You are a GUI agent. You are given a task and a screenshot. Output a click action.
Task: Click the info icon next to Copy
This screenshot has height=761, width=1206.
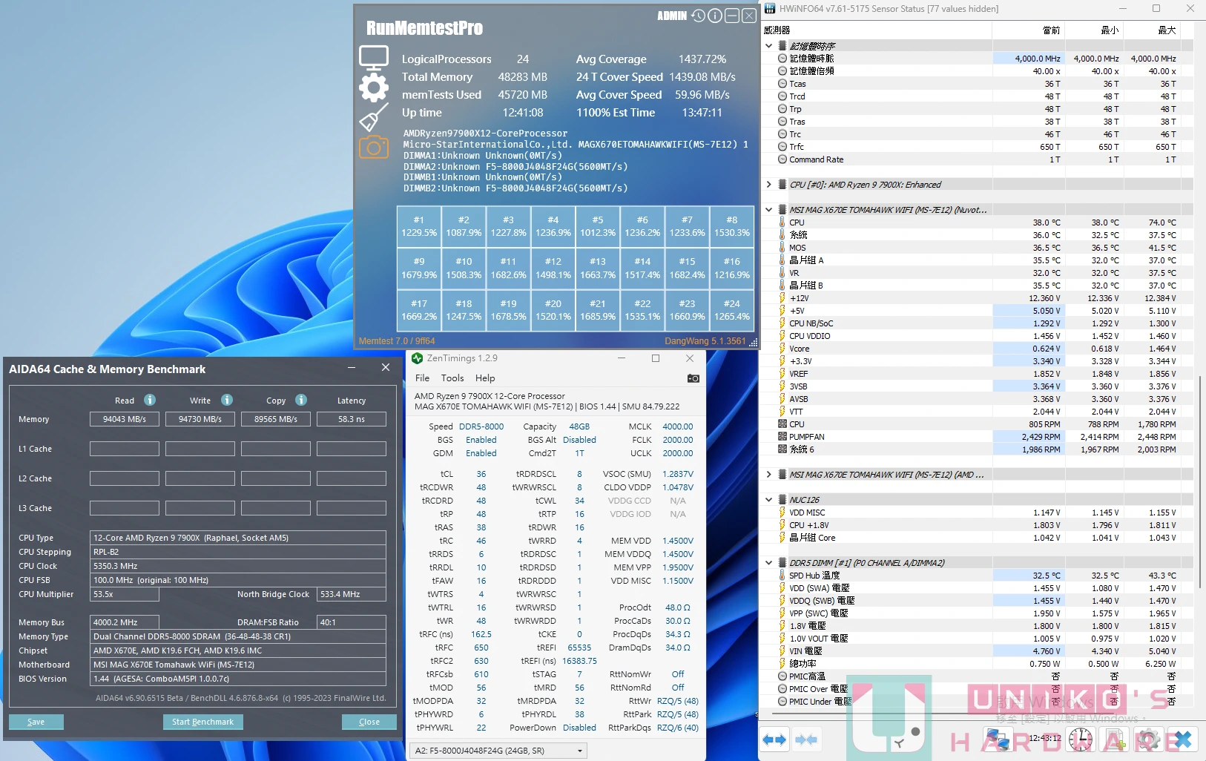click(x=301, y=400)
